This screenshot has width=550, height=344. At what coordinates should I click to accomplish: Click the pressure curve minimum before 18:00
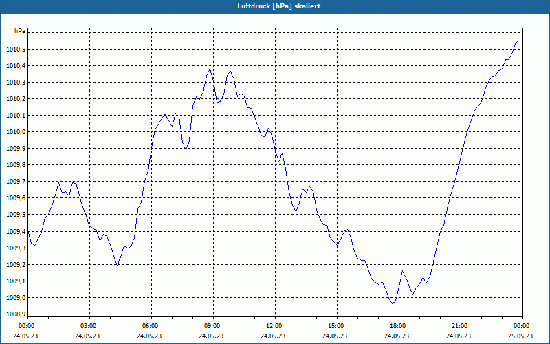click(x=393, y=303)
